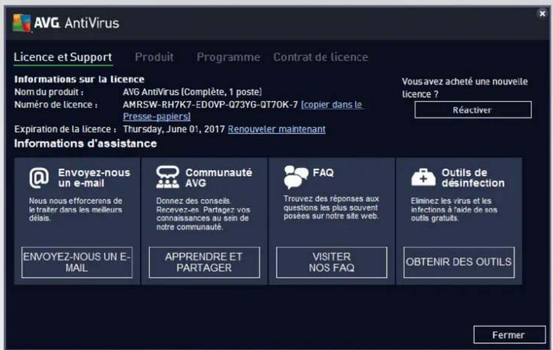Click the FAQ speech bubbles icon
Image resolution: width=553 pixels, height=350 pixels.
point(295,177)
